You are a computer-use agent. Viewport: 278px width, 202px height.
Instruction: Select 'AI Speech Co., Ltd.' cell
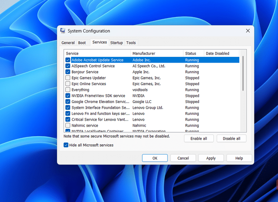pos(149,66)
